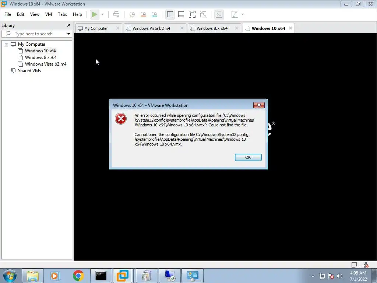Toggle the Show Library sidebar icon
This screenshot has width=377, height=283.
click(170, 14)
